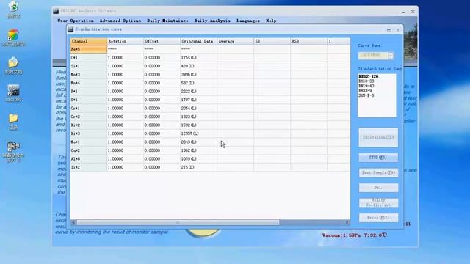Open the Help menu
470x264 pixels.
(x=271, y=21)
